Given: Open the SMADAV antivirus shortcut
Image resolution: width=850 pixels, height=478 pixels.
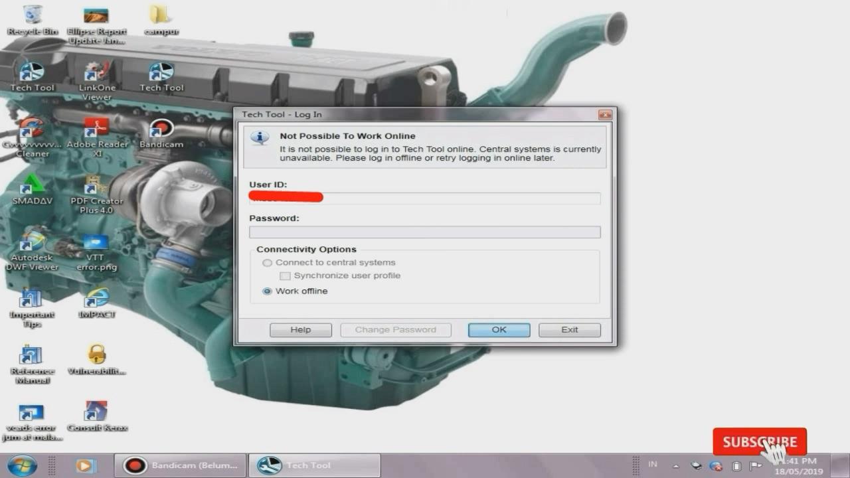Looking at the screenshot, I should pos(32,189).
